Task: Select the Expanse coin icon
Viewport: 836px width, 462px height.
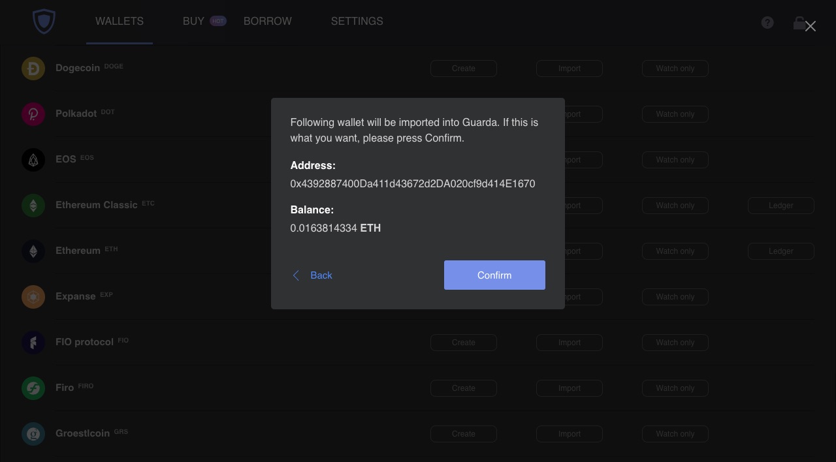Action: point(33,296)
